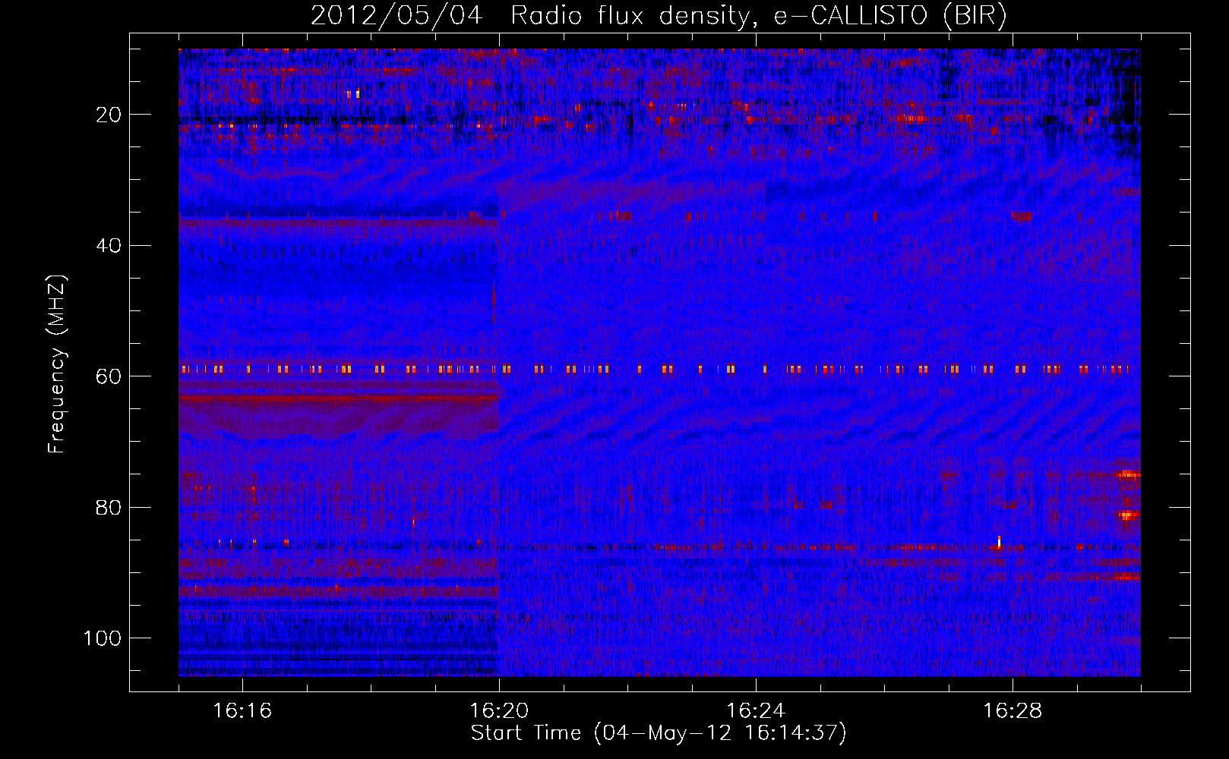Click the 16:16 time tick label
The height and width of the screenshot is (759, 1229).
[x=242, y=711]
